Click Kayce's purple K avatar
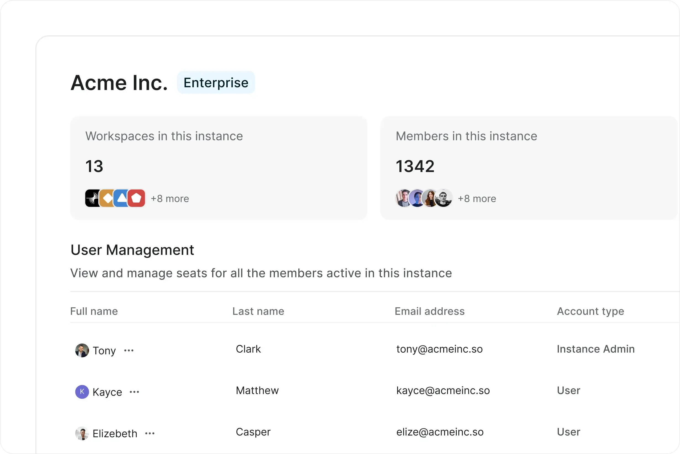Screen dimensions: 680x454 click(82, 392)
